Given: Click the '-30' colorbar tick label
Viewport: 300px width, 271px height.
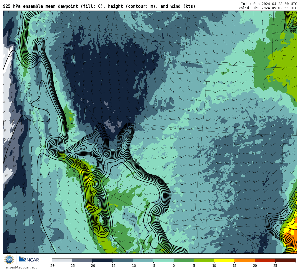Looking at the screenshot, I should pyautogui.click(x=52, y=266).
